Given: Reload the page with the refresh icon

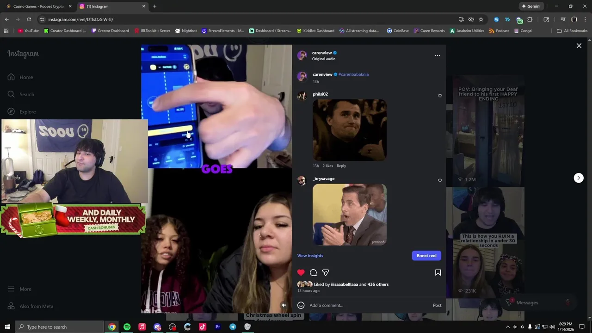Looking at the screenshot, I should [29, 19].
